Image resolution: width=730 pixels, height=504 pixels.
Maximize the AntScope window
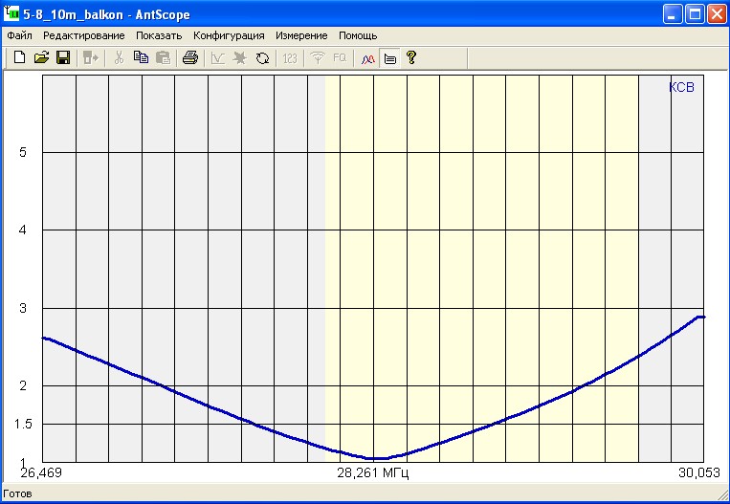[x=695, y=13]
